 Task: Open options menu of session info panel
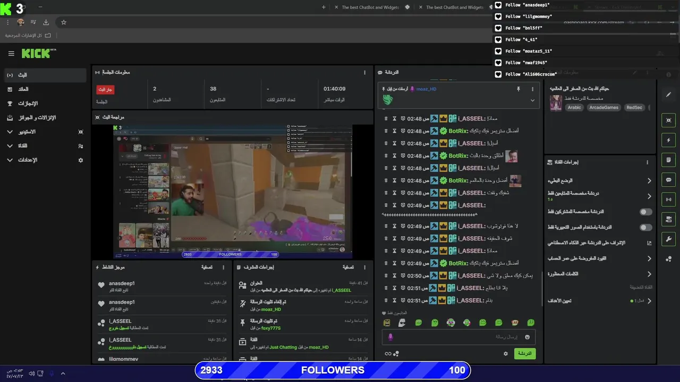pos(364,72)
